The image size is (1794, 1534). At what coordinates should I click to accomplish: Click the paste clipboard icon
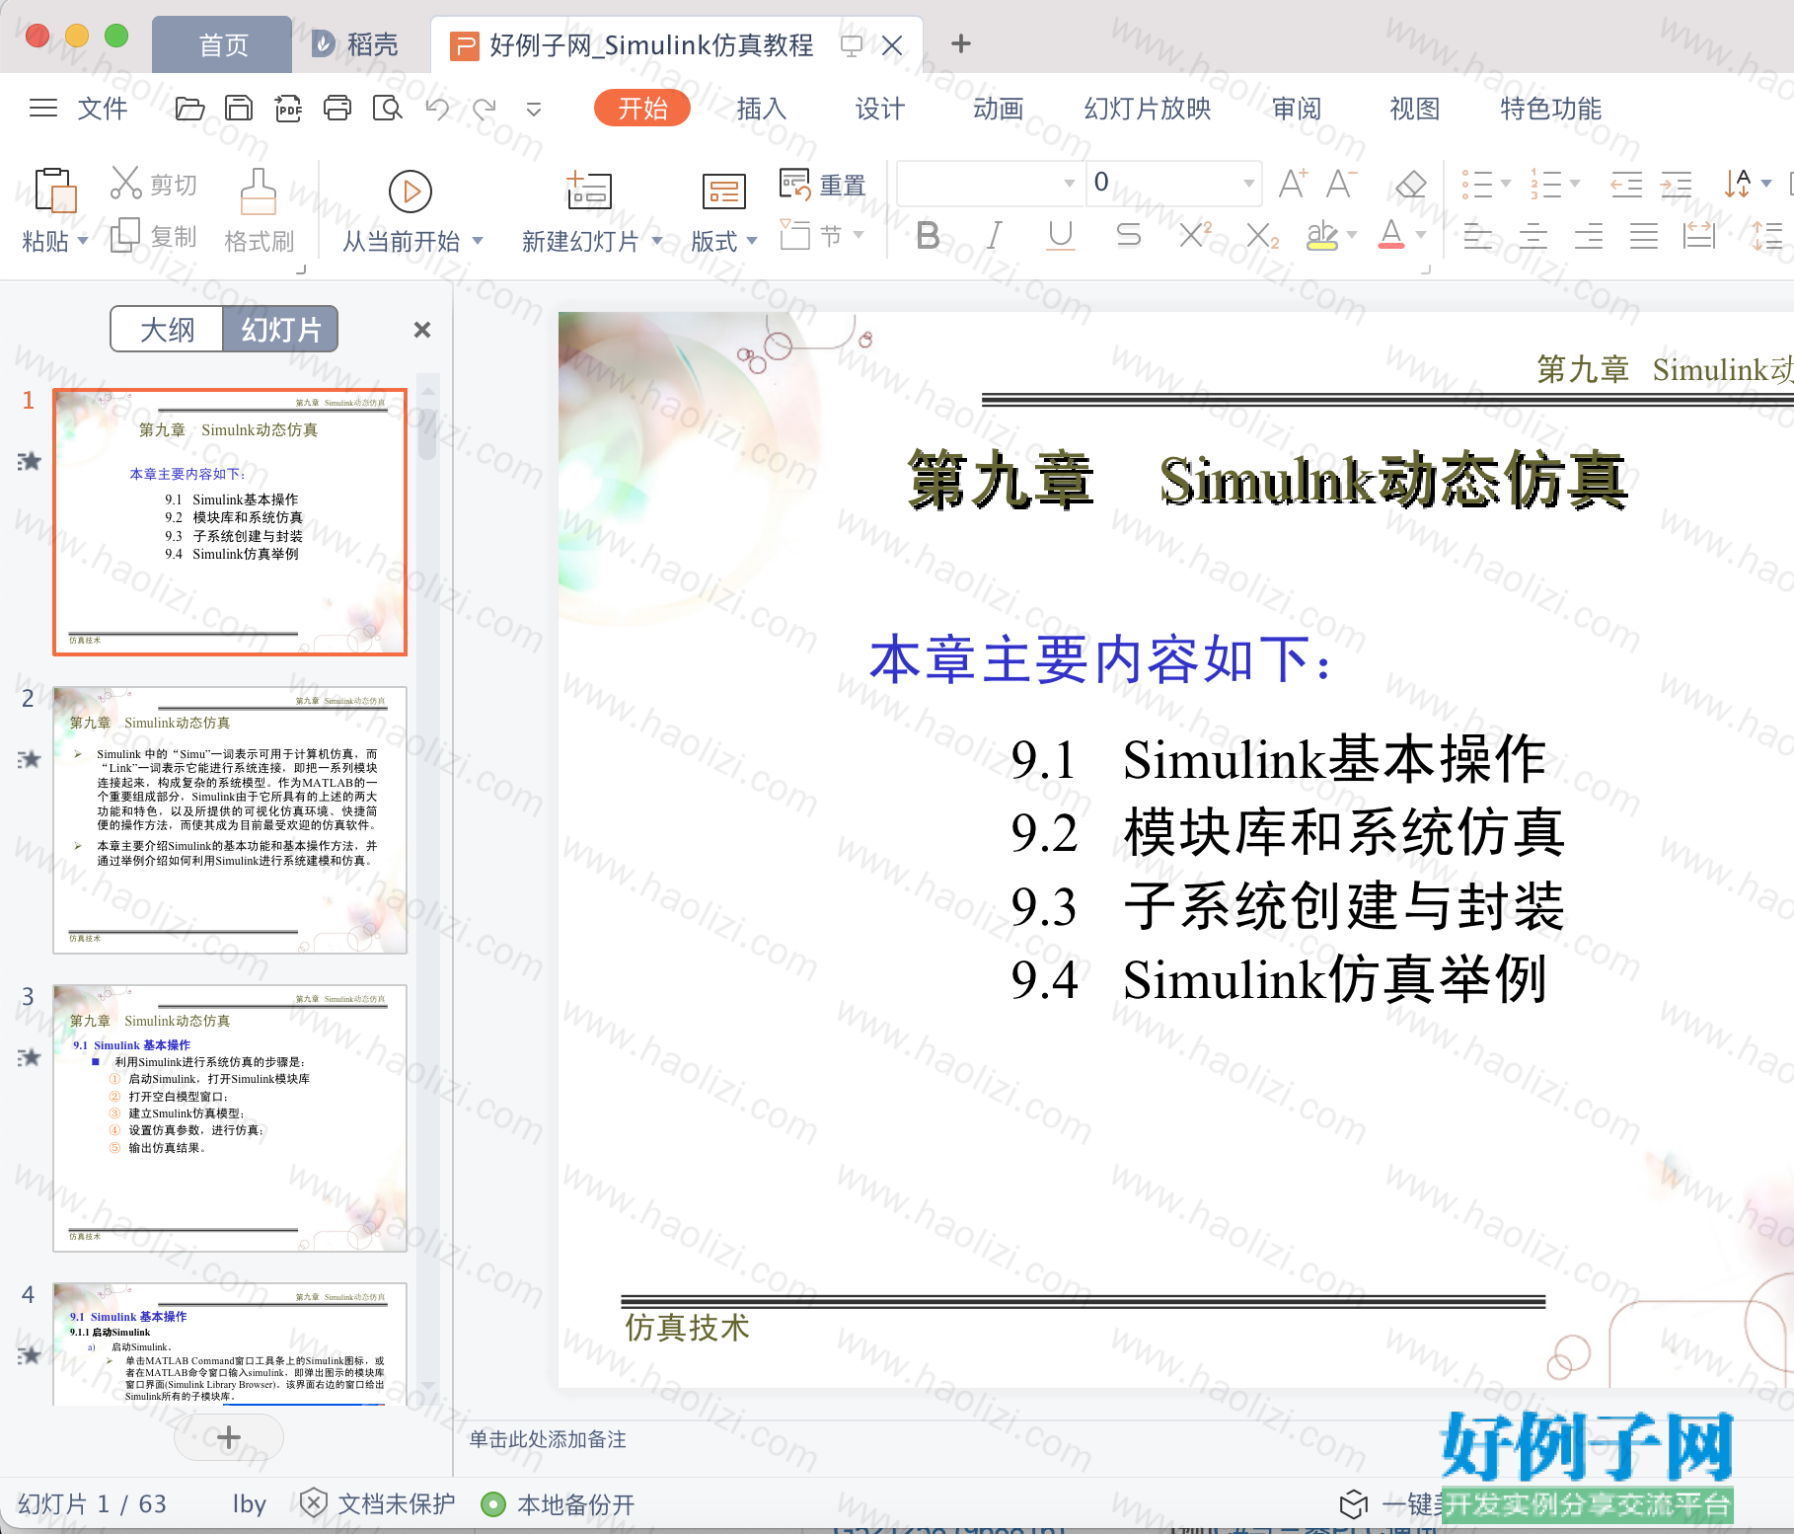[55, 190]
